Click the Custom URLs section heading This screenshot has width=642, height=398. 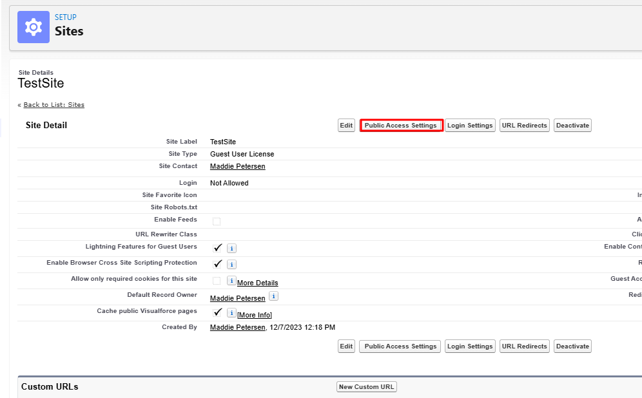click(x=50, y=386)
